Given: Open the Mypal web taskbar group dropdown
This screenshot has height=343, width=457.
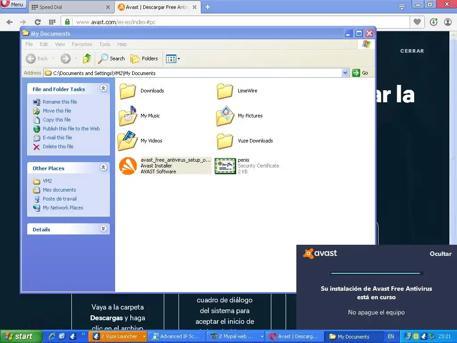Looking at the screenshot, I should click(x=262, y=337).
